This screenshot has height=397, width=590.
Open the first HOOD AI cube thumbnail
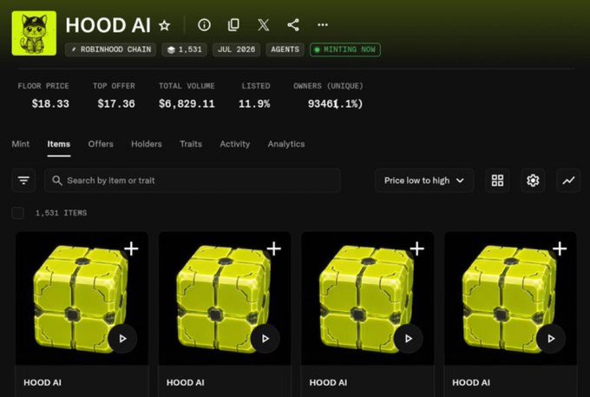(x=82, y=298)
